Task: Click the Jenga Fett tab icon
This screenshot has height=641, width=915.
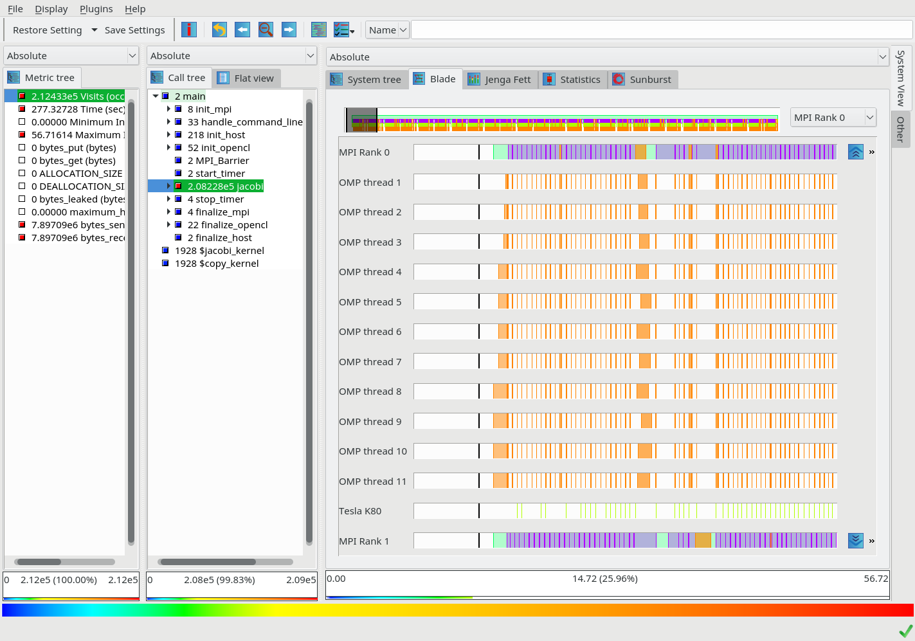Action: 474,79
